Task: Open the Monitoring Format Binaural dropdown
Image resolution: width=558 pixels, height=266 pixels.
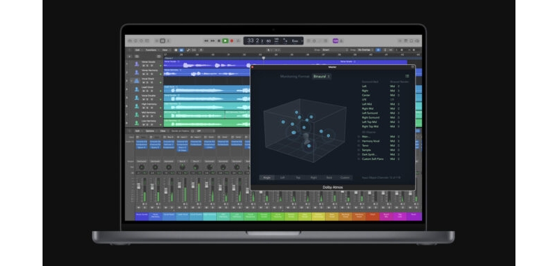Action: (322, 76)
